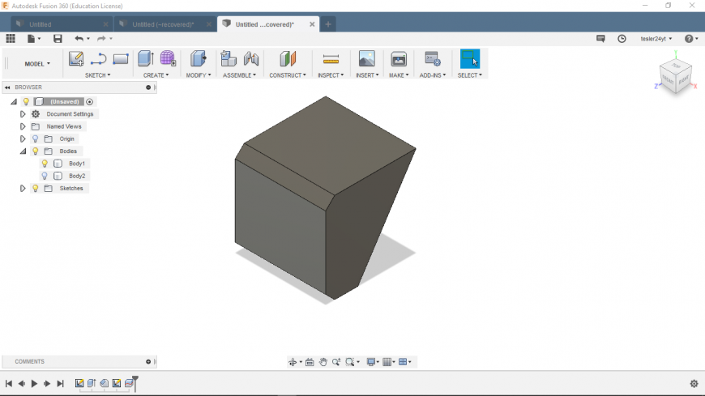705x396 pixels.
Task: Show Body2 using its lightbulb
Action: pos(45,176)
